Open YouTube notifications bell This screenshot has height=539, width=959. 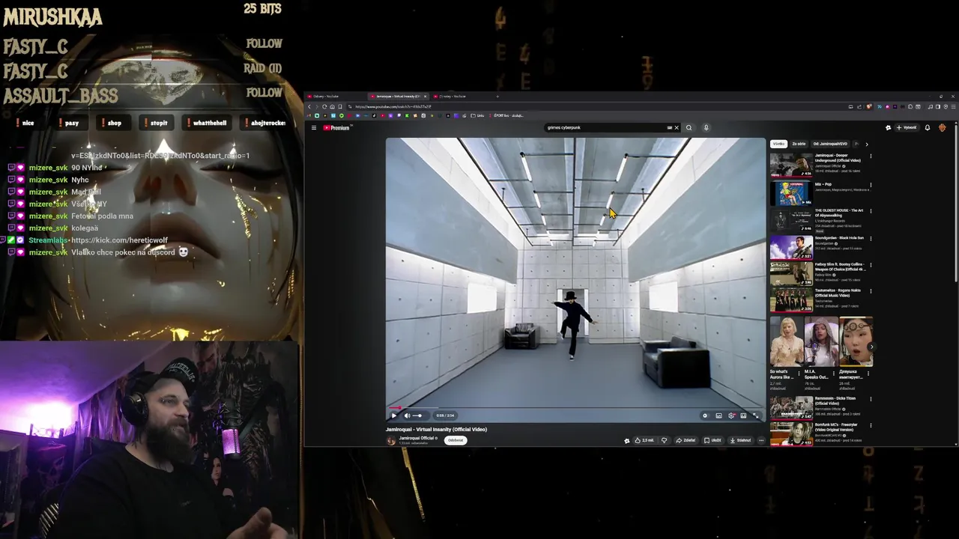[927, 128]
